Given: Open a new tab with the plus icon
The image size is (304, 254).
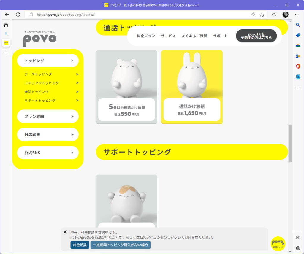Looking at the screenshot, I should [6, 53].
